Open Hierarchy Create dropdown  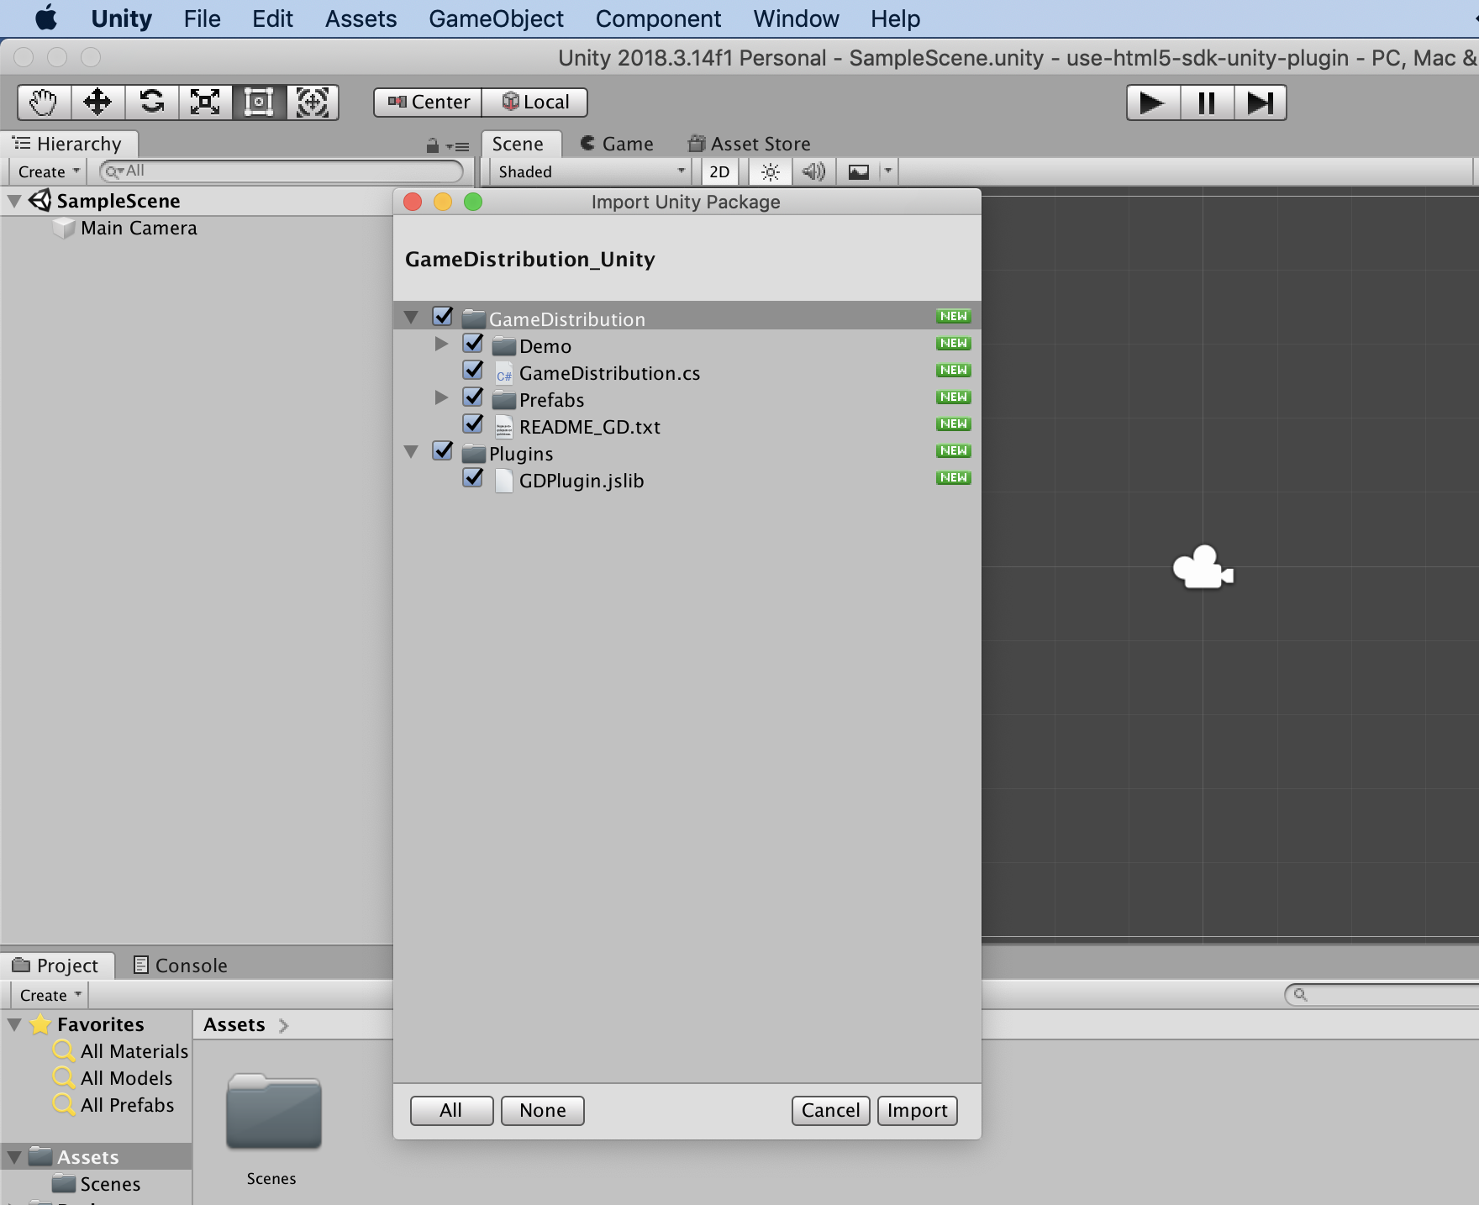click(x=49, y=172)
